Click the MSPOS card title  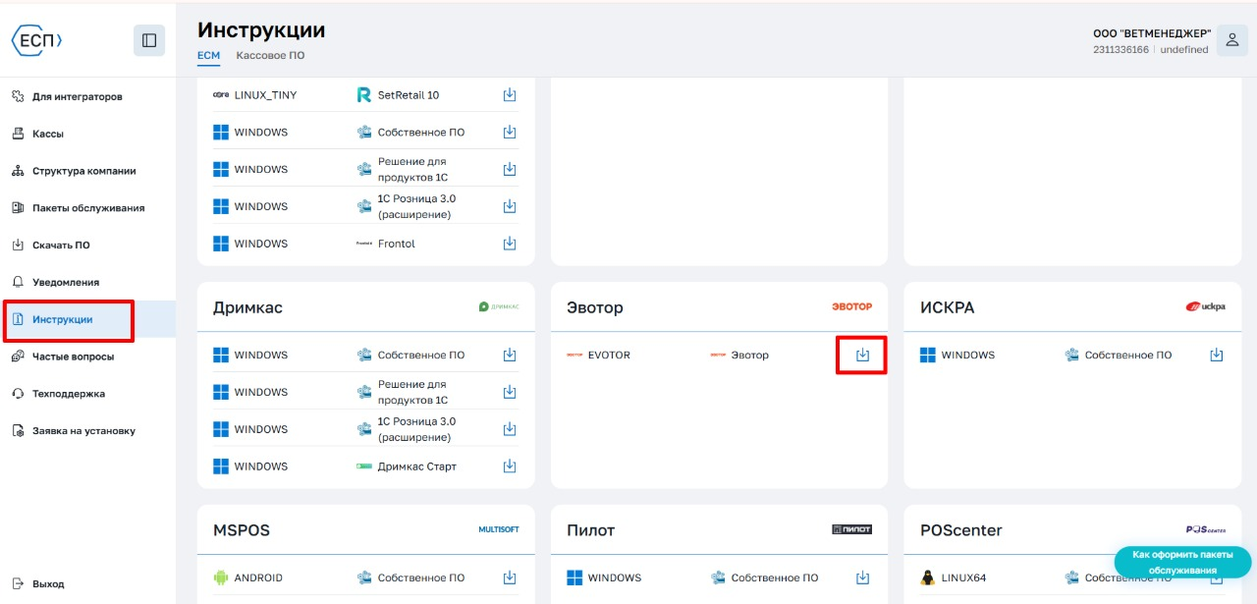coord(242,530)
